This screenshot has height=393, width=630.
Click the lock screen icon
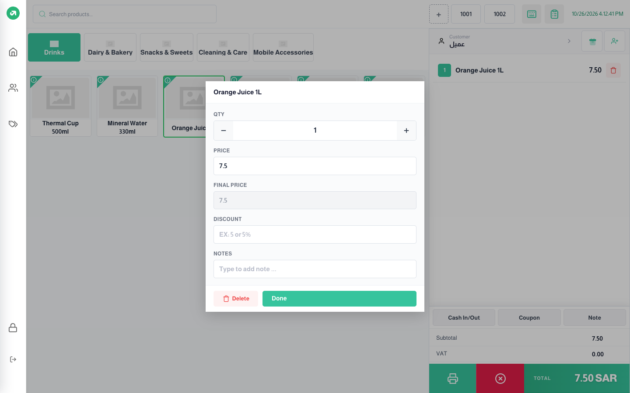[x=13, y=327]
